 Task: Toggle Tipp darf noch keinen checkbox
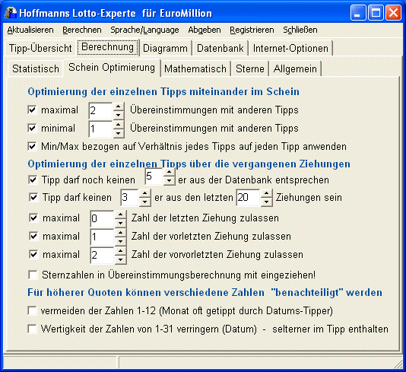pyautogui.click(x=33, y=180)
